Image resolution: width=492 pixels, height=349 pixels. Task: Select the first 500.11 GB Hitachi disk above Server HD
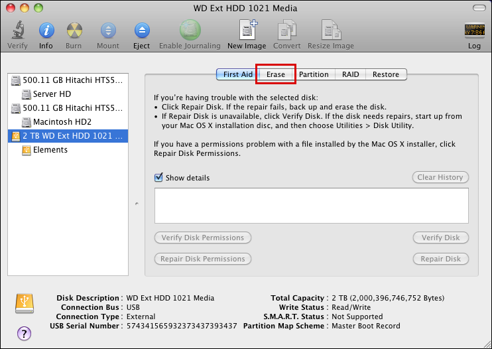68,80
